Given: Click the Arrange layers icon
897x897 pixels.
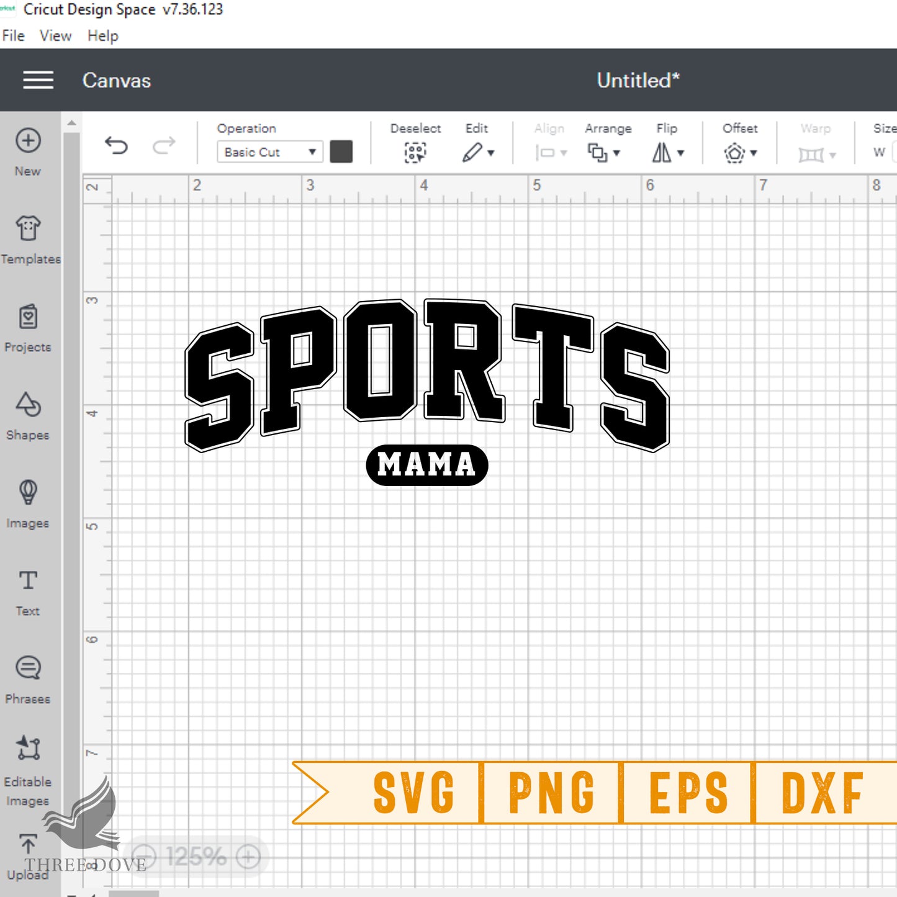Looking at the screenshot, I should pyautogui.click(x=597, y=153).
